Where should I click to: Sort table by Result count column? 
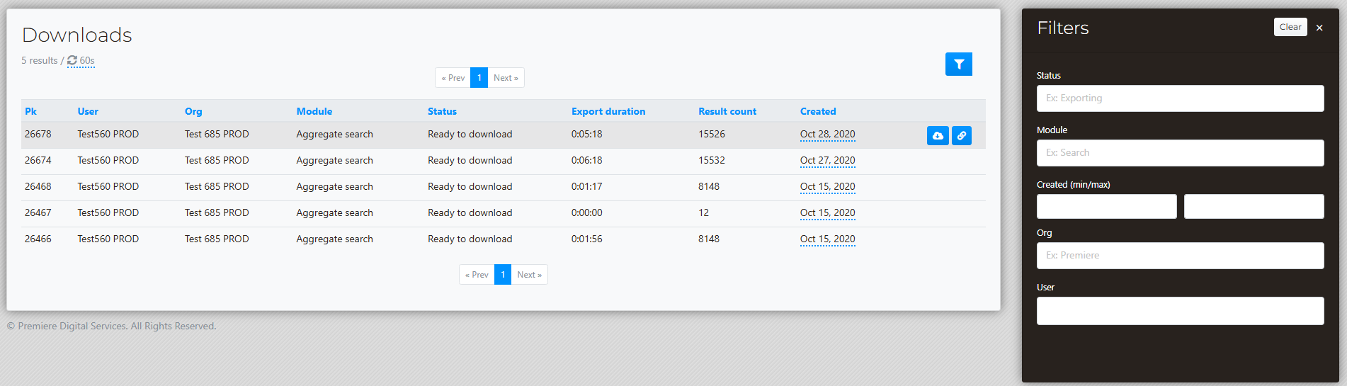coord(727,111)
